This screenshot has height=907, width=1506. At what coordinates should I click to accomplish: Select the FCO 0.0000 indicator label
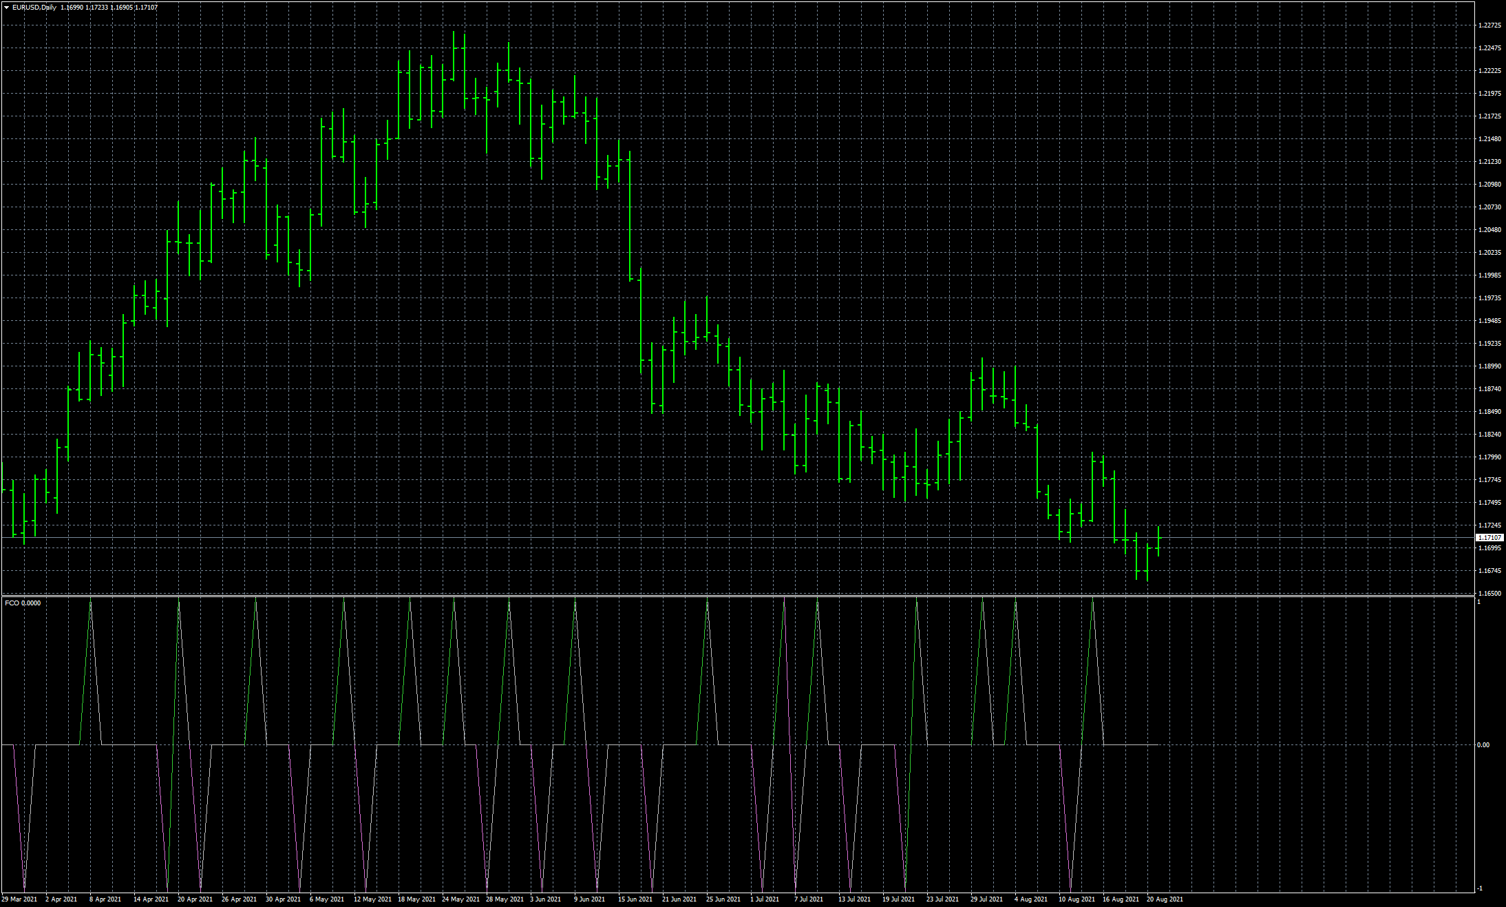[23, 603]
